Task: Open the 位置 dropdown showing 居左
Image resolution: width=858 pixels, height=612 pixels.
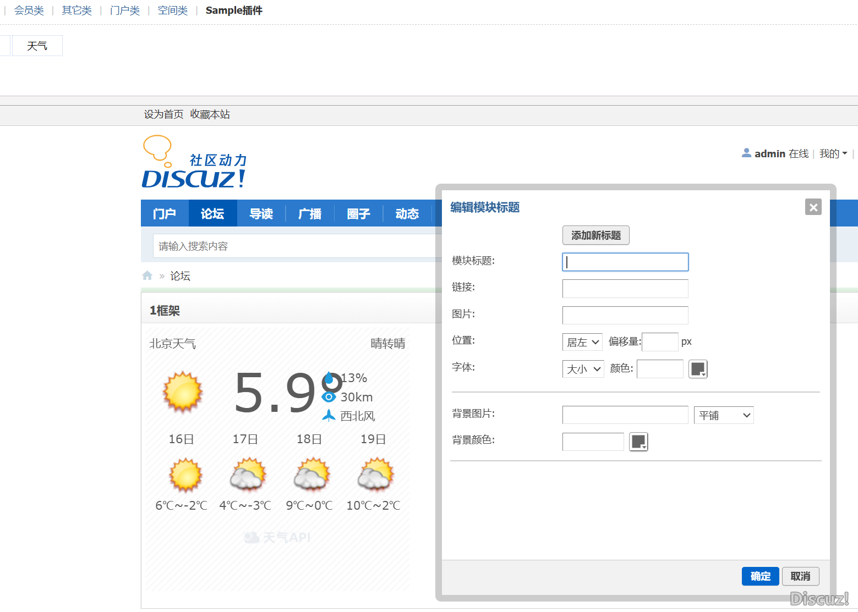Action: coord(582,341)
